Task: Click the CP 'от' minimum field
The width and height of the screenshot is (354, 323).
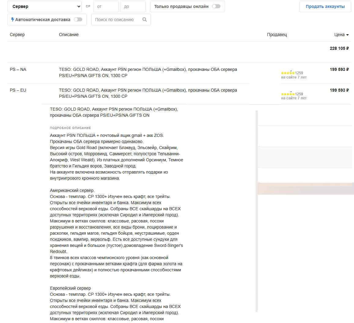Action: tap(106, 6)
